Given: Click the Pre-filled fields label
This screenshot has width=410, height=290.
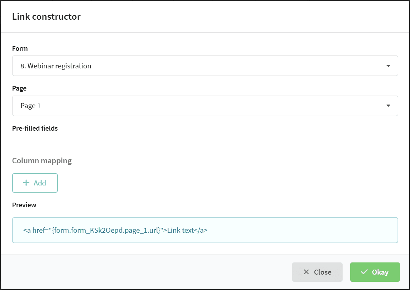Looking at the screenshot, I should (35, 128).
